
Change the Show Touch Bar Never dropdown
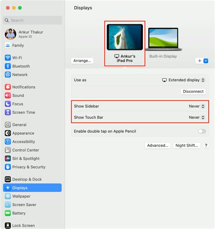[196, 117]
